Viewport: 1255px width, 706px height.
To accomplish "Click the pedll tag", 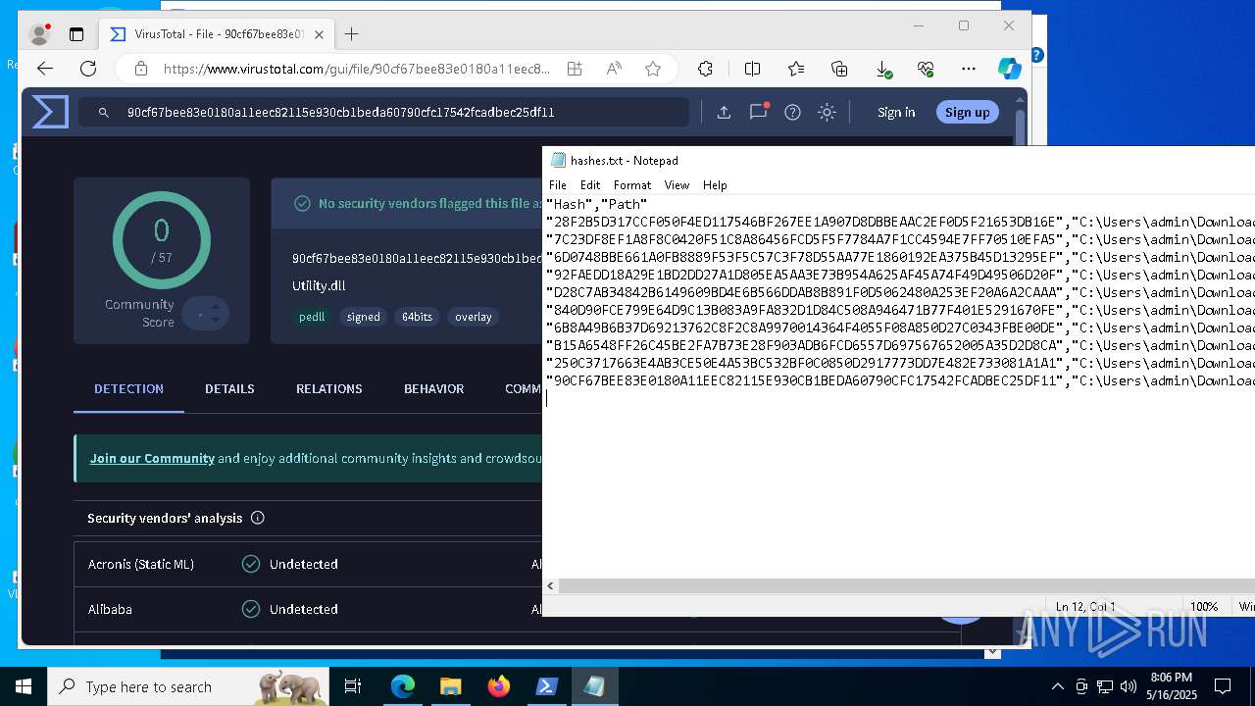I will point(312,317).
